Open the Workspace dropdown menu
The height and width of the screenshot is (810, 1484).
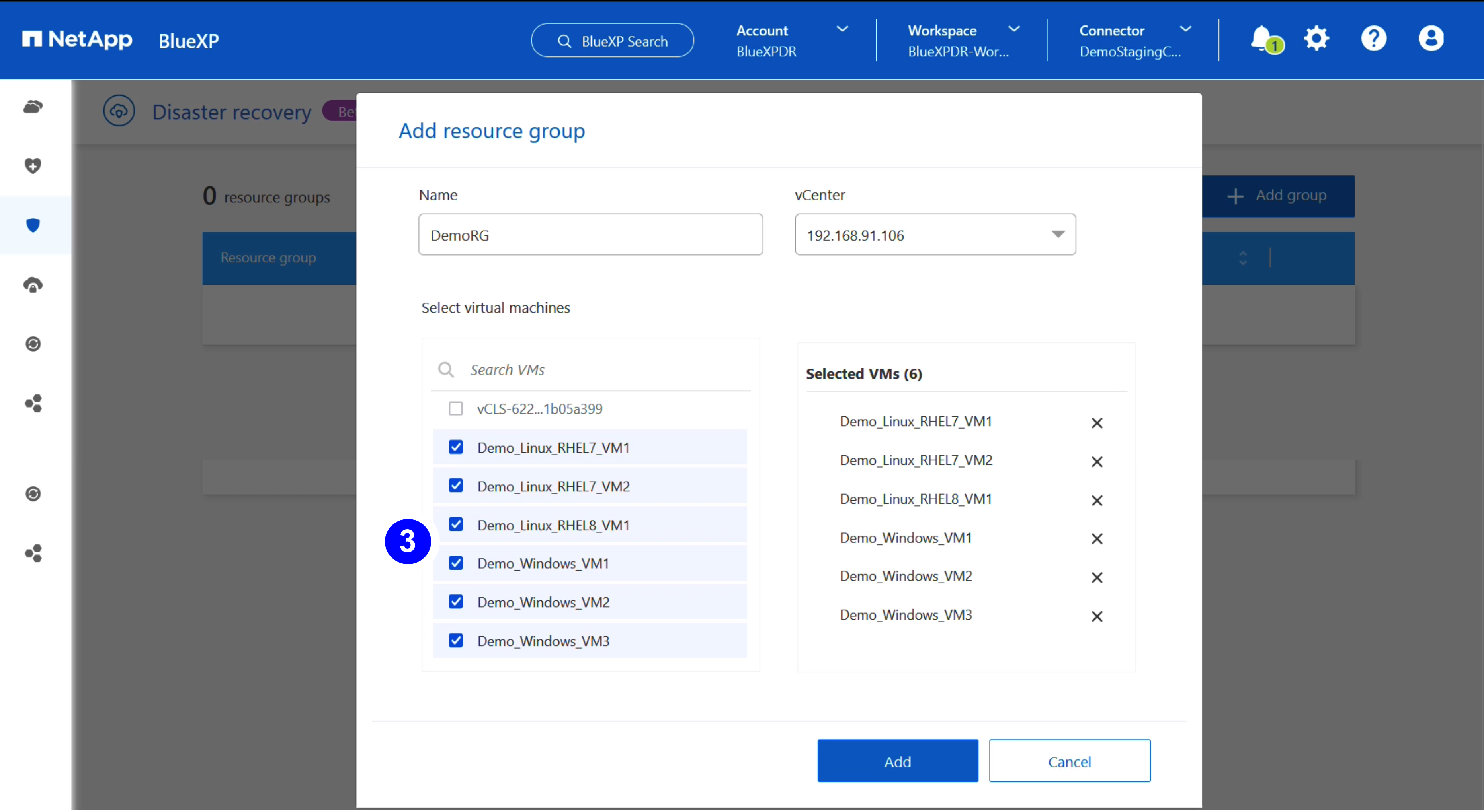963,40
